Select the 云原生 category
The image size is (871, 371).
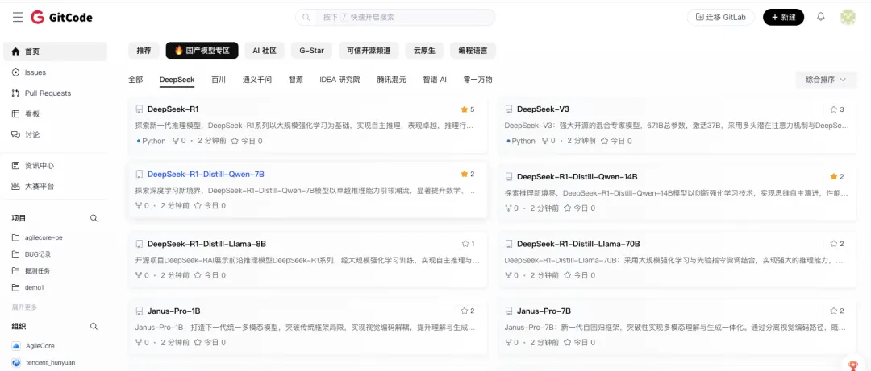pos(424,51)
